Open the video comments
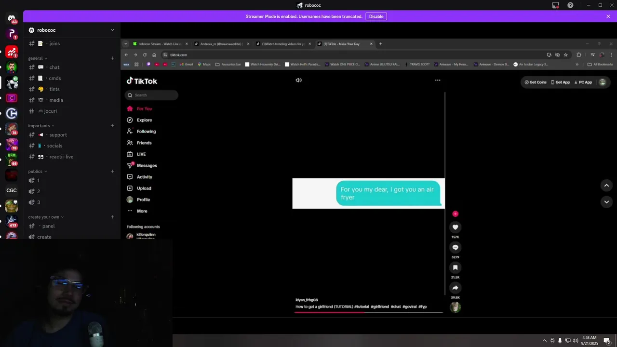The height and width of the screenshot is (347, 617). (455, 247)
